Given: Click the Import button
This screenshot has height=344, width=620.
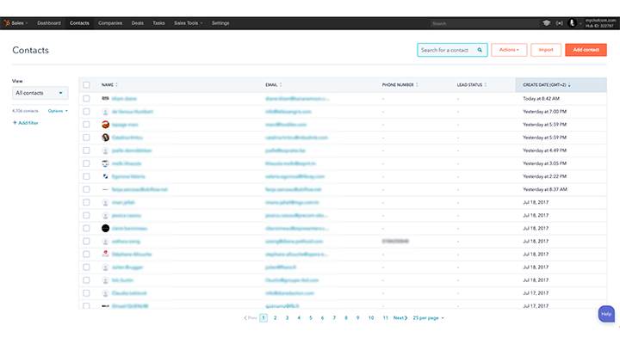Looking at the screenshot, I should point(546,50).
